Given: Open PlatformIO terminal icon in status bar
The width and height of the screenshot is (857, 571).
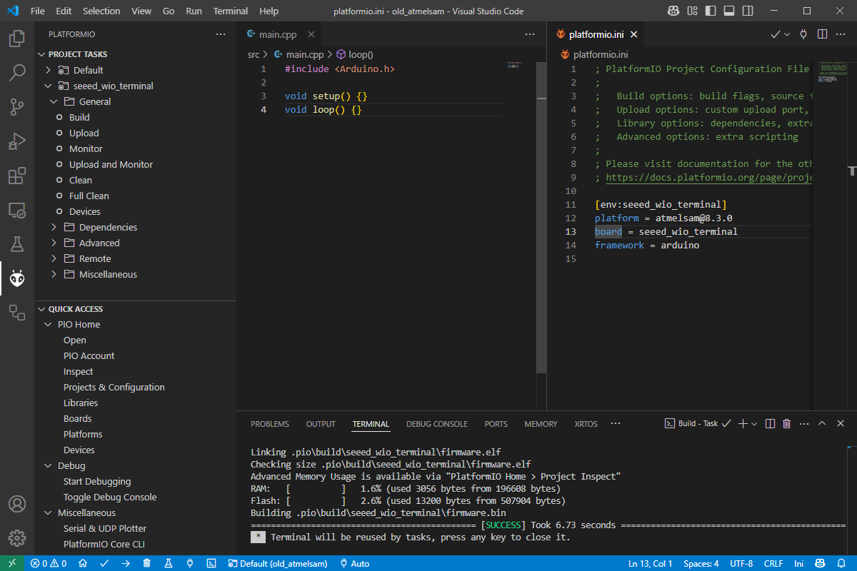Looking at the screenshot, I should tap(211, 563).
